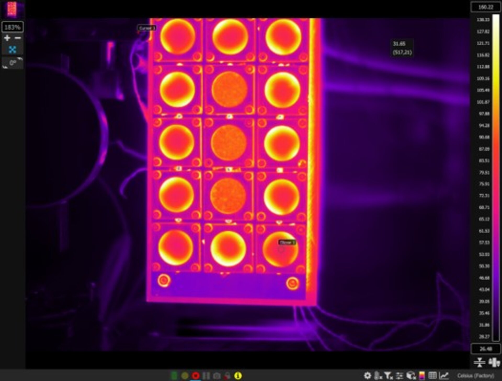The height and width of the screenshot is (381, 502).
Task: Open the gear settings icon
Action: pyautogui.click(x=367, y=376)
